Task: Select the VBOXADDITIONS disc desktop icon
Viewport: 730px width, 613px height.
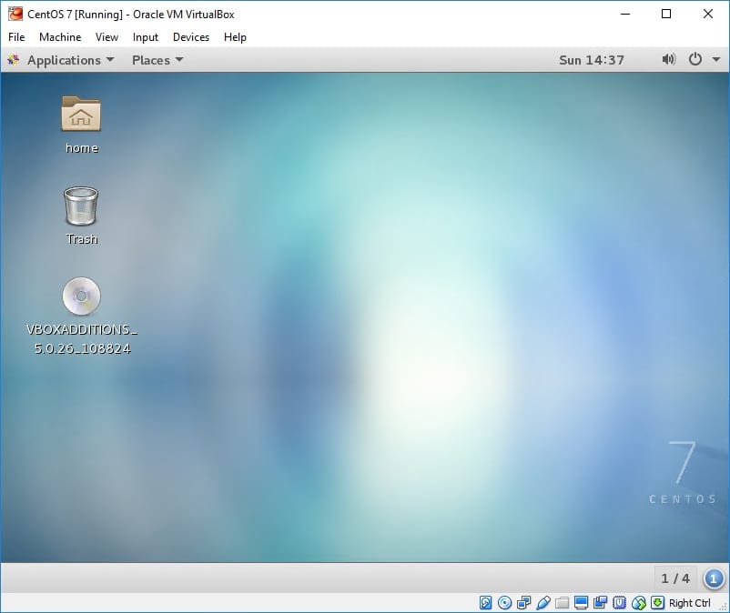Action: (x=82, y=296)
